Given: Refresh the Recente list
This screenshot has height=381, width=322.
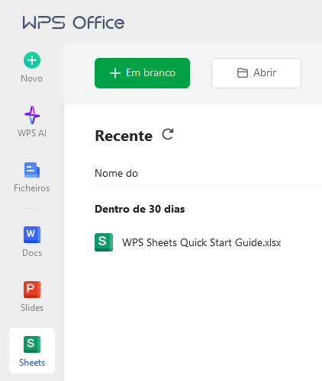Looking at the screenshot, I should click(168, 134).
